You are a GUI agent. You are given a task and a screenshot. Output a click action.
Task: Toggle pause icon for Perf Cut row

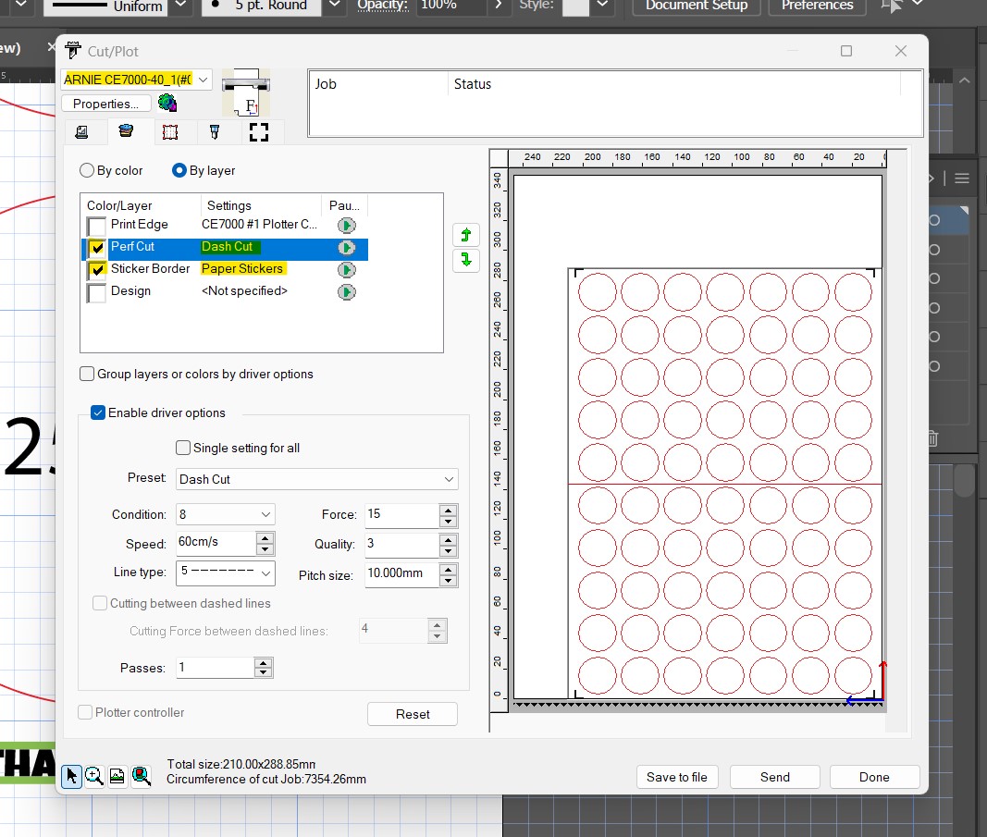[x=346, y=247]
